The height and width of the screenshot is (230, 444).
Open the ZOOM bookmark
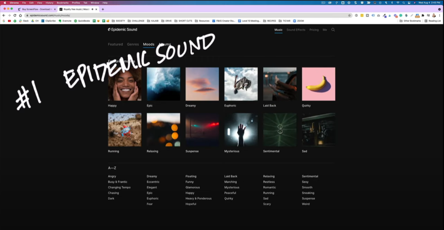click(298, 21)
